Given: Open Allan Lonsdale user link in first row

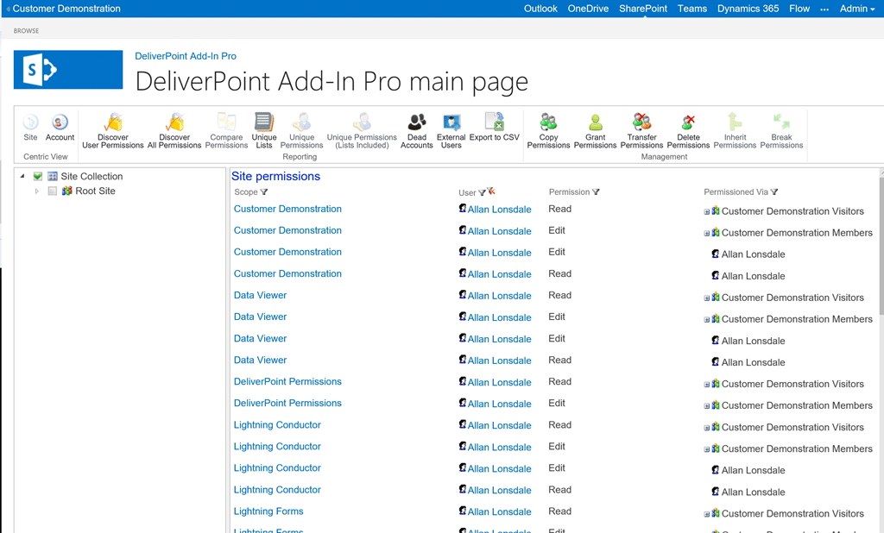Looking at the screenshot, I should [x=499, y=210].
